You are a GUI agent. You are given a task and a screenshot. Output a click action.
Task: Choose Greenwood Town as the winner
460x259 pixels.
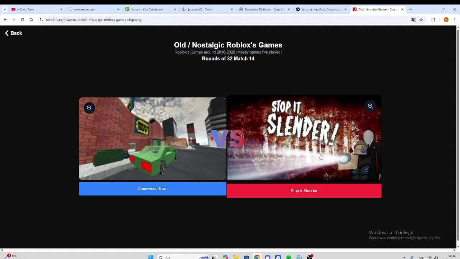152,189
